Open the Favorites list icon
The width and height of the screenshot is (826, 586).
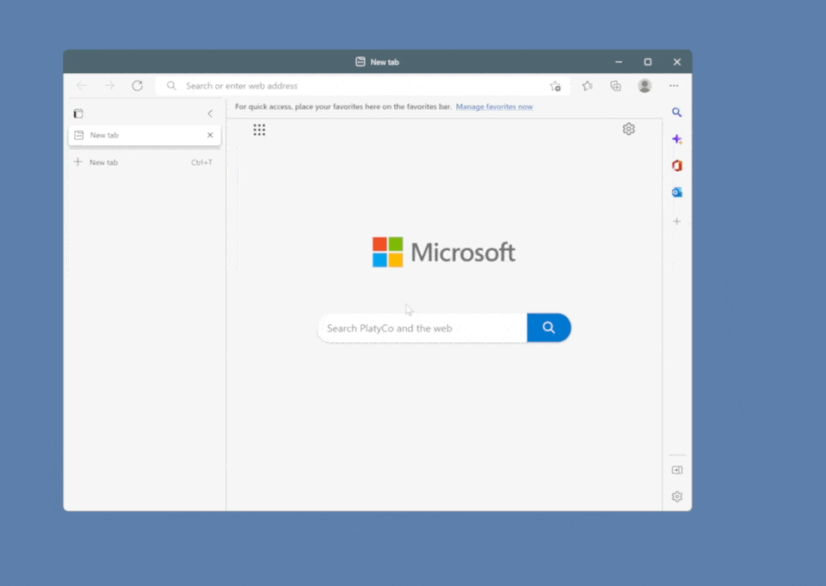coord(588,86)
